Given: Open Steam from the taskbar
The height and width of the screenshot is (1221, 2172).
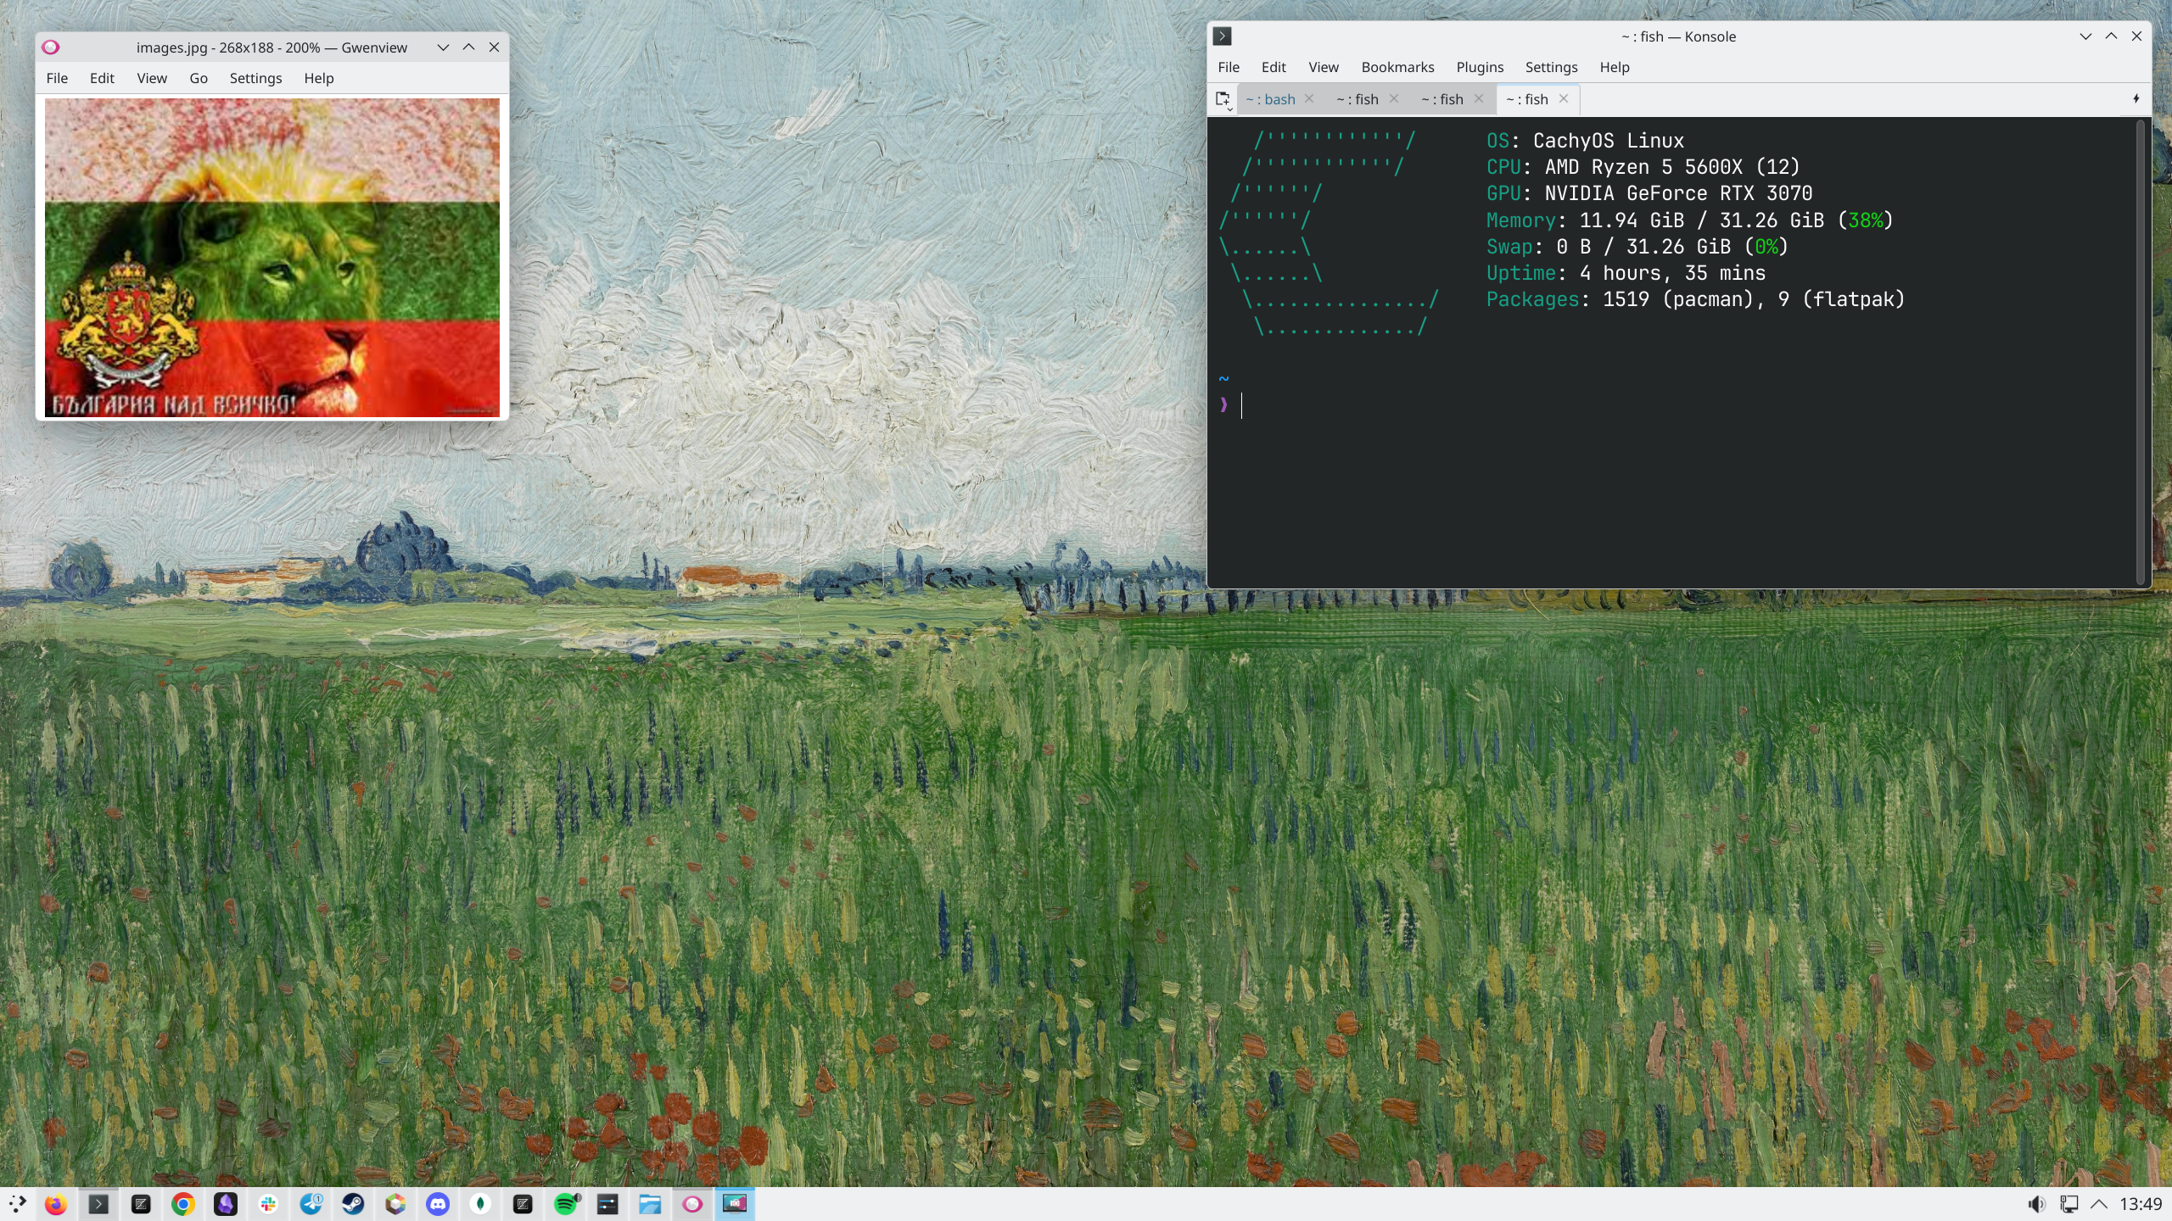Looking at the screenshot, I should (x=353, y=1204).
